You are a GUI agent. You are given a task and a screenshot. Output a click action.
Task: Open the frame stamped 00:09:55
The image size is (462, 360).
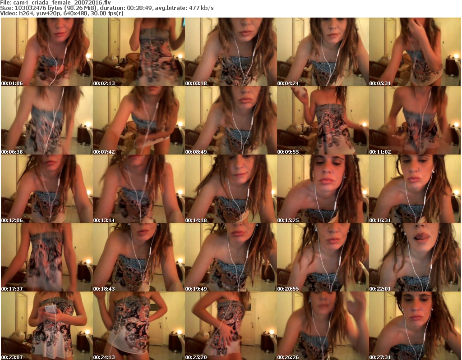[x=323, y=120]
